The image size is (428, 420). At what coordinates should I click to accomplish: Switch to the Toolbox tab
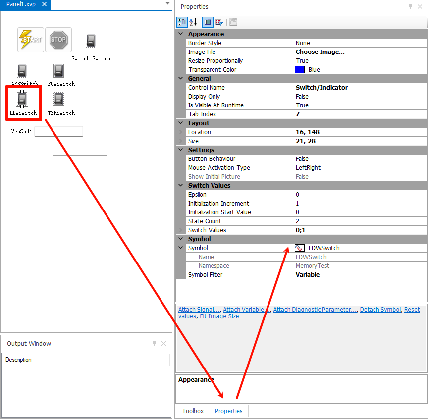coord(193,411)
